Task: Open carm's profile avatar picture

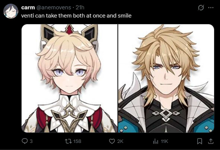Action: pyautogui.click(x=11, y=11)
